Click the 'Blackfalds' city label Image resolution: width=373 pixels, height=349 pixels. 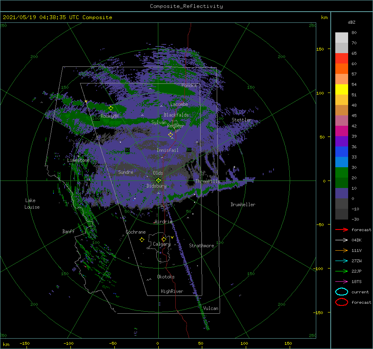tap(176, 115)
